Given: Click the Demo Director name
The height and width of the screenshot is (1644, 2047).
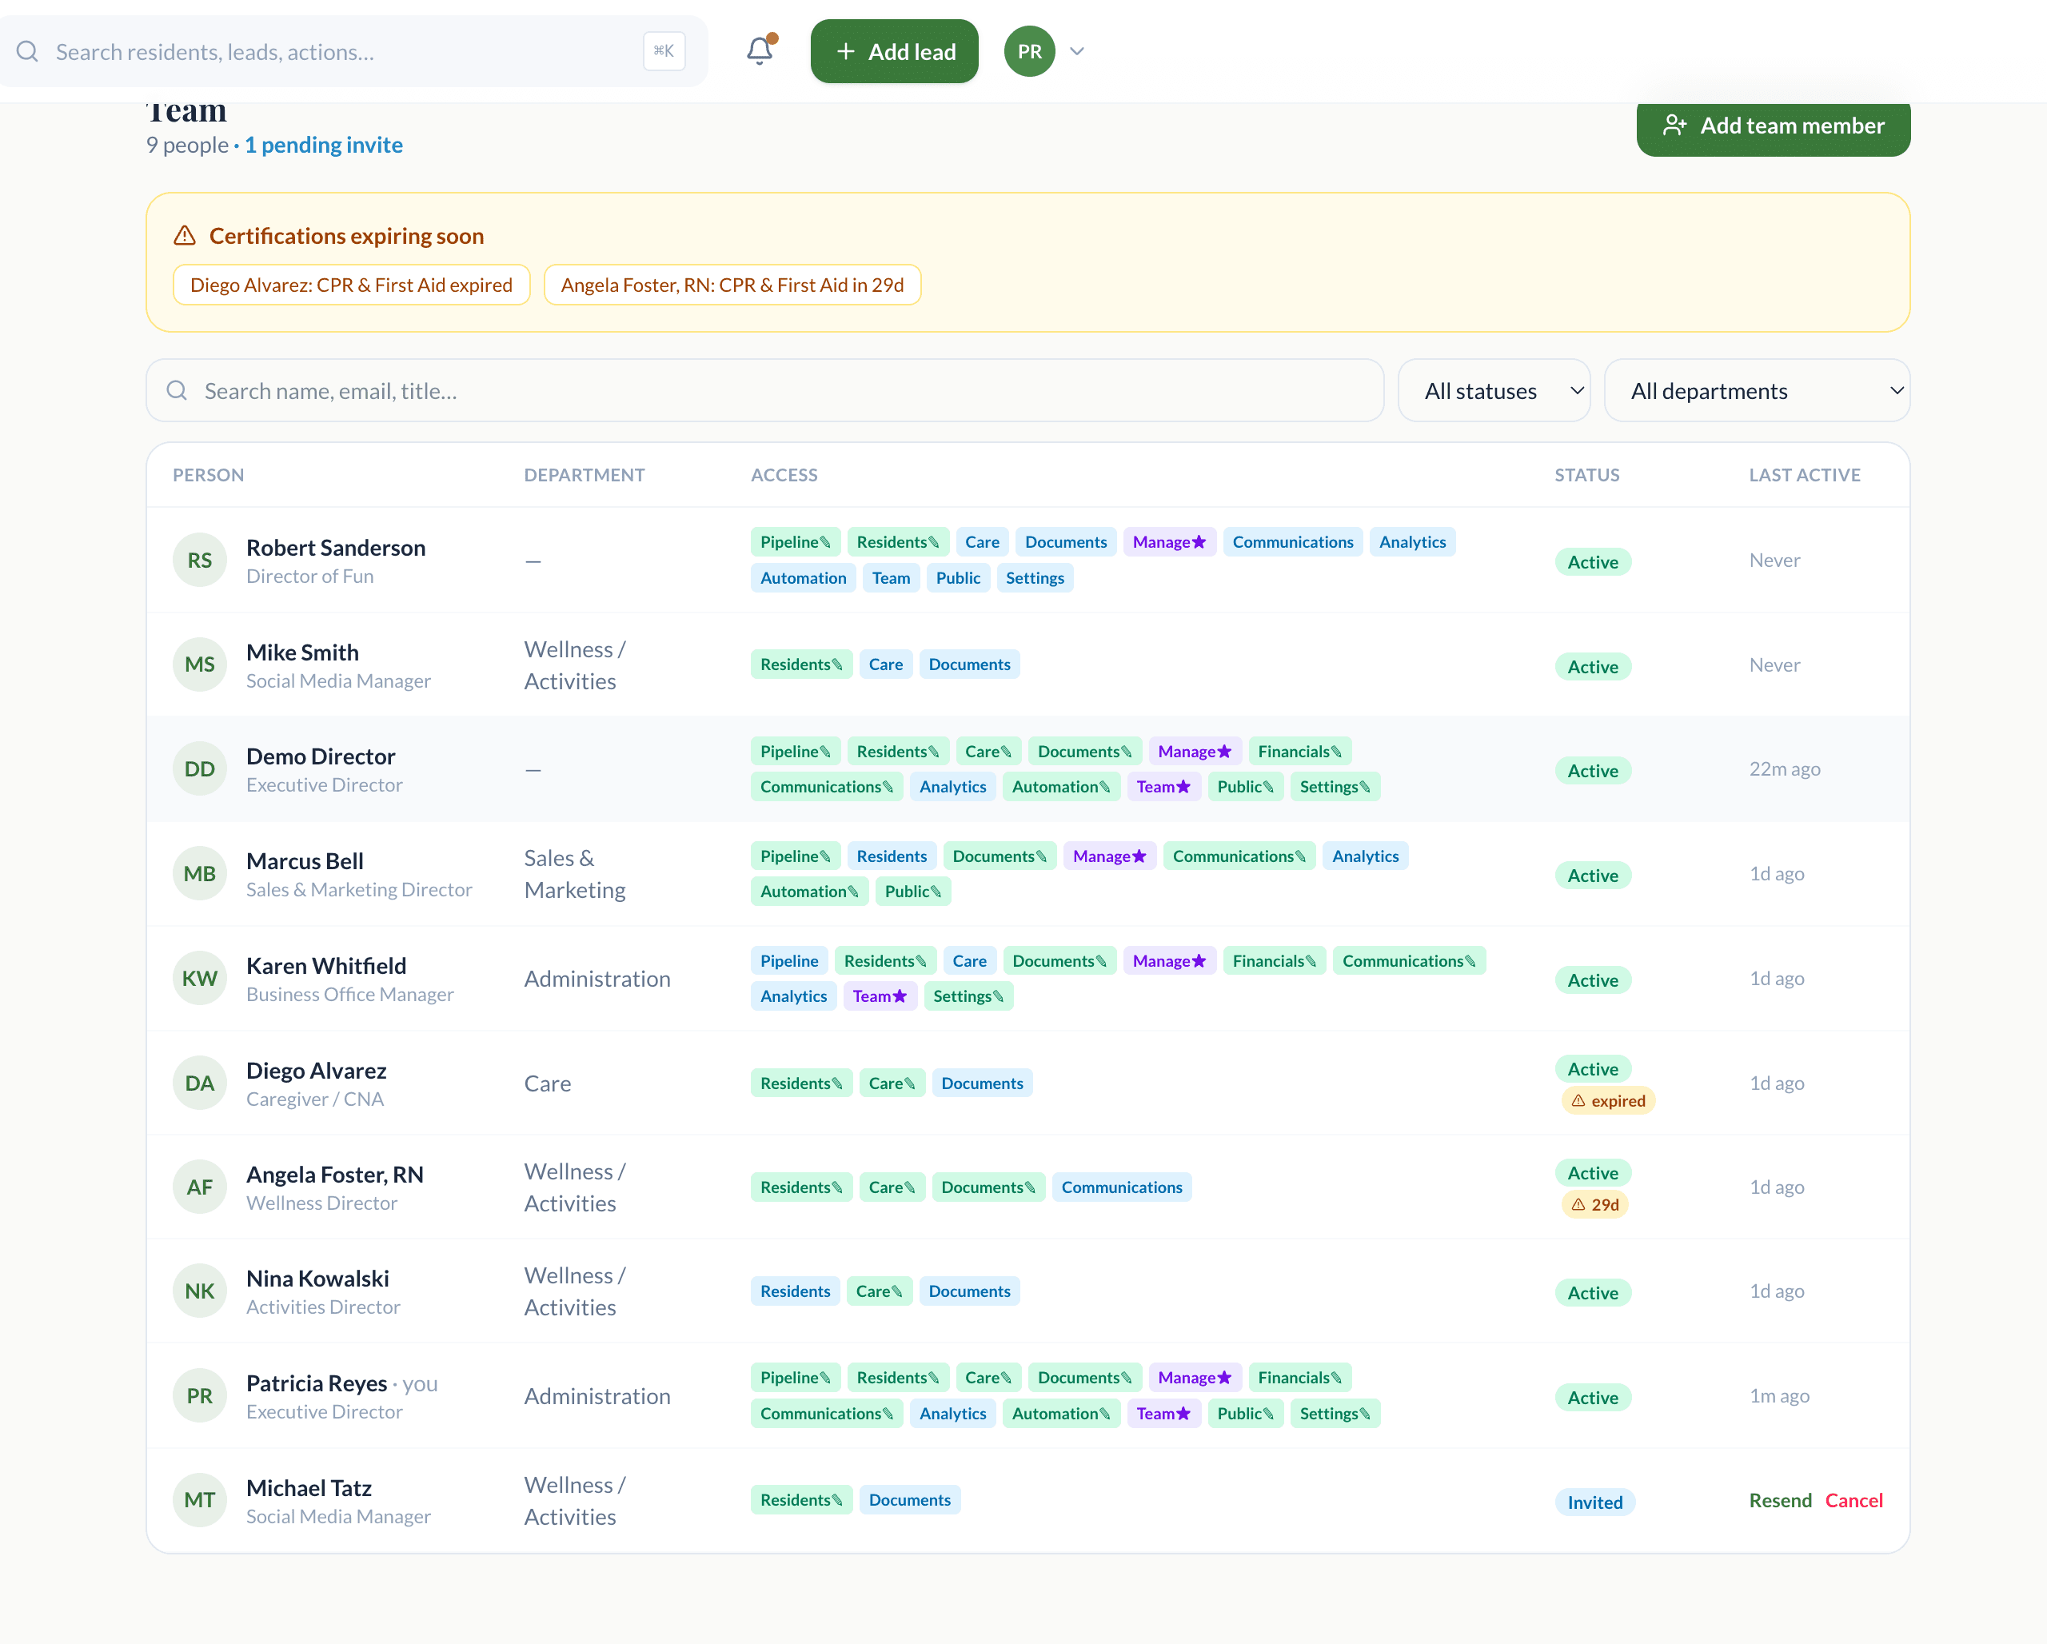Looking at the screenshot, I should (320, 756).
